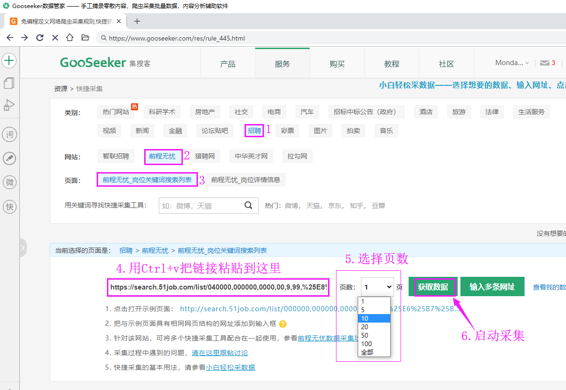Stop loading with the X icon
This screenshot has width=566, height=390.
[55, 38]
